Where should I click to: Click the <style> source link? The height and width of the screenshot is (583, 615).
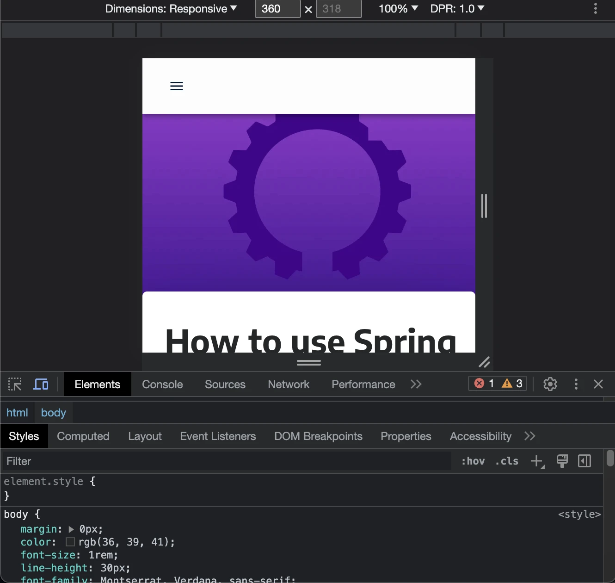(579, 514)
